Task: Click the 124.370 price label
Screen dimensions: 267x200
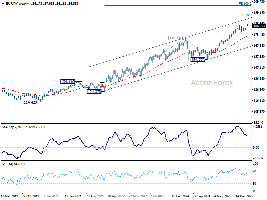Action: tap(94, 91)
